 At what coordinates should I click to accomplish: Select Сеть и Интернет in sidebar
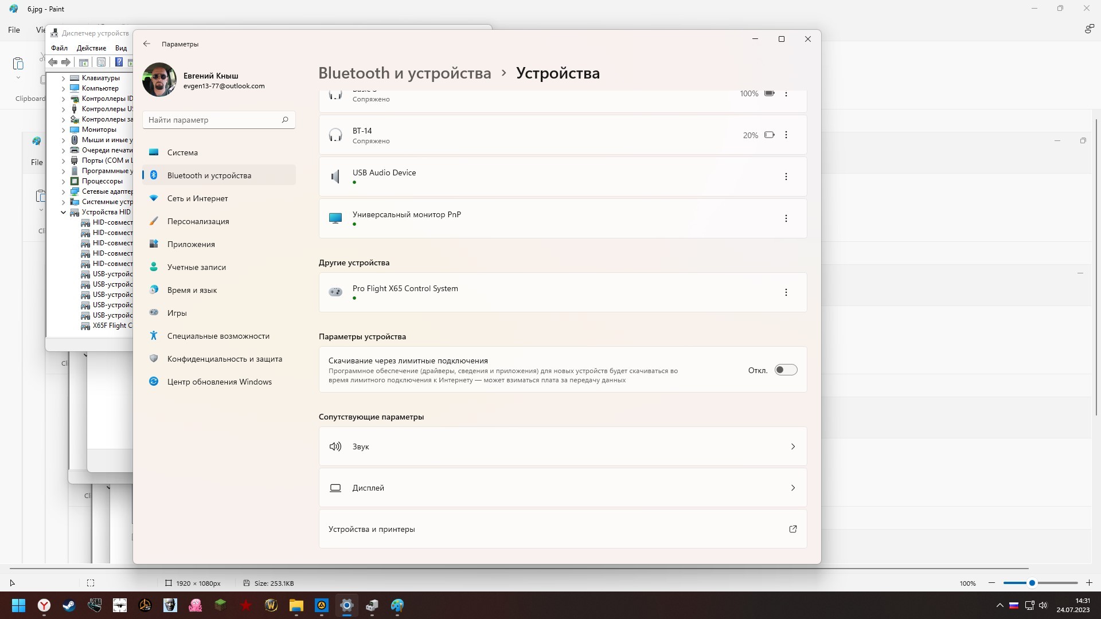pos(197,198)
